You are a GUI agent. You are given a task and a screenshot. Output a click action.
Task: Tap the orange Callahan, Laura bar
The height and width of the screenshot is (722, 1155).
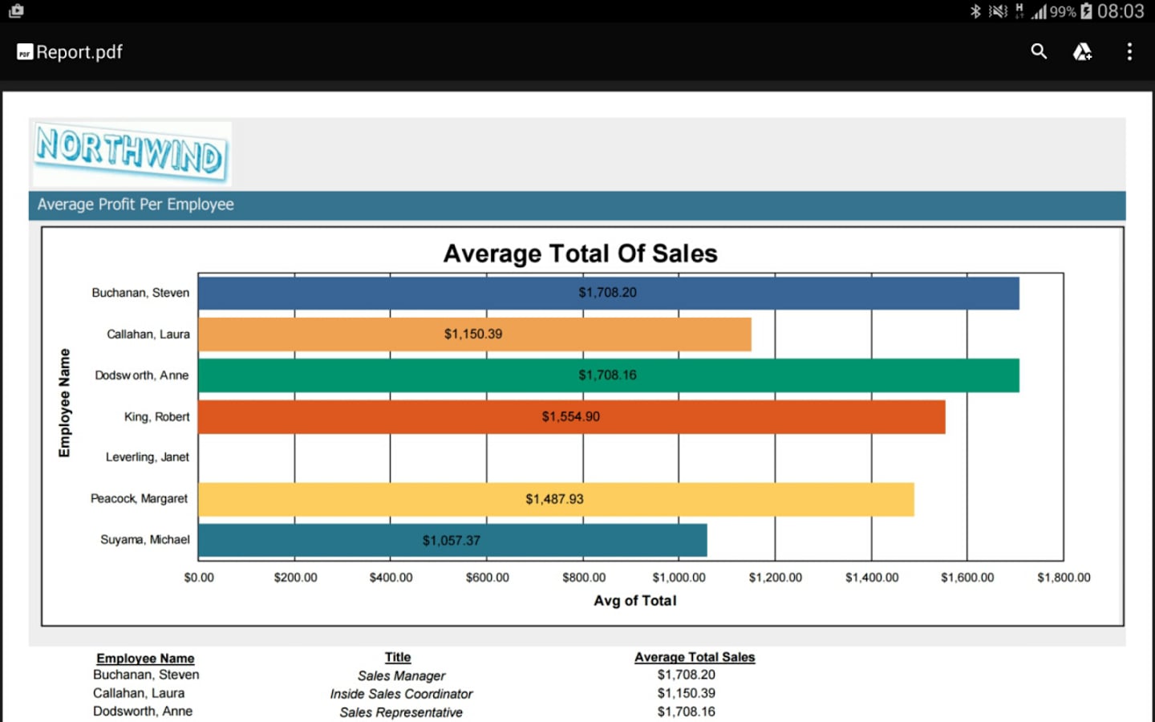[475, 335]
